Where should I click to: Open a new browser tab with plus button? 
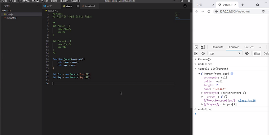pyautogui.click(x=242, y=5)
